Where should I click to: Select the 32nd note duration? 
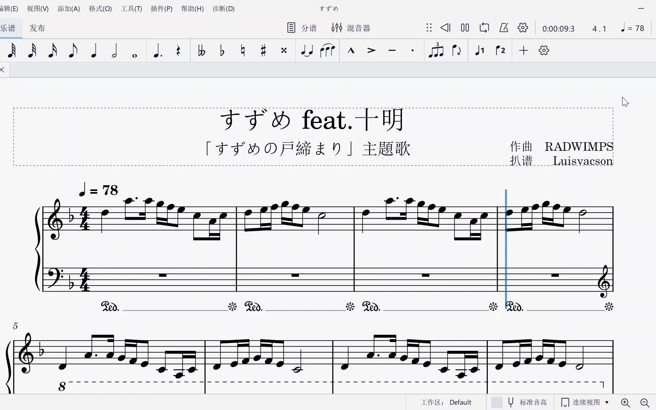pos(32,50)
